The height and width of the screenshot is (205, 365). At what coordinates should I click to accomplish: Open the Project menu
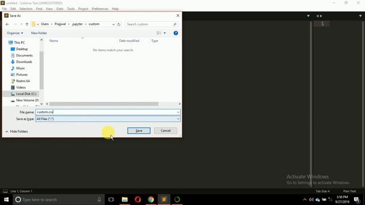(x=83, y=9)
